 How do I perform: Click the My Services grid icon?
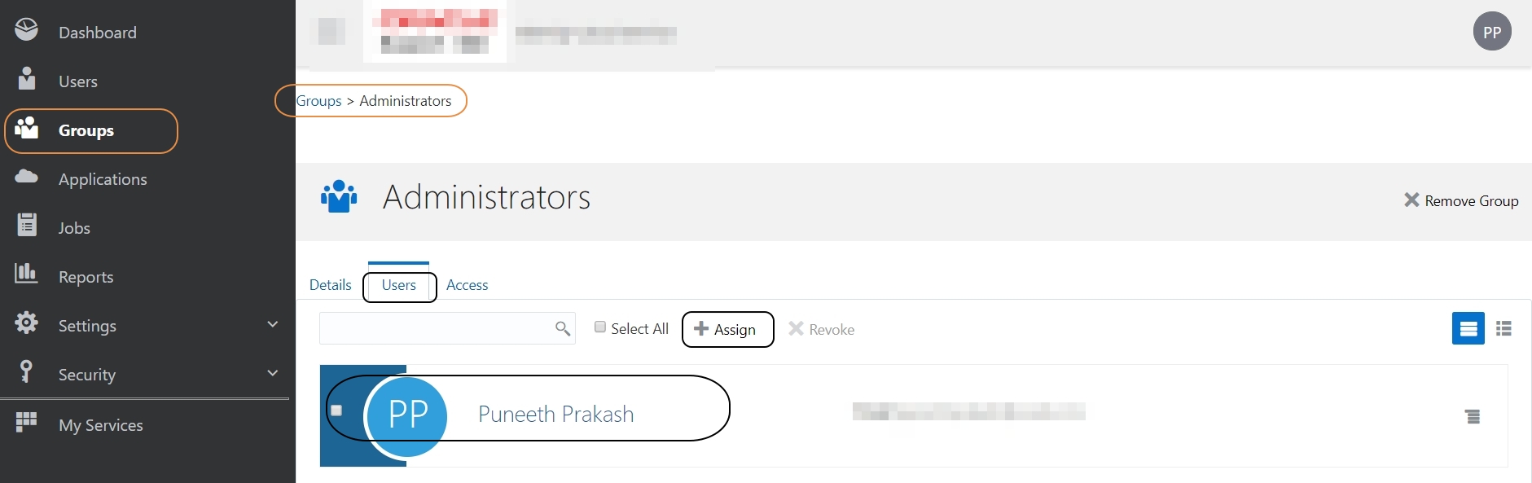[26, 422]
